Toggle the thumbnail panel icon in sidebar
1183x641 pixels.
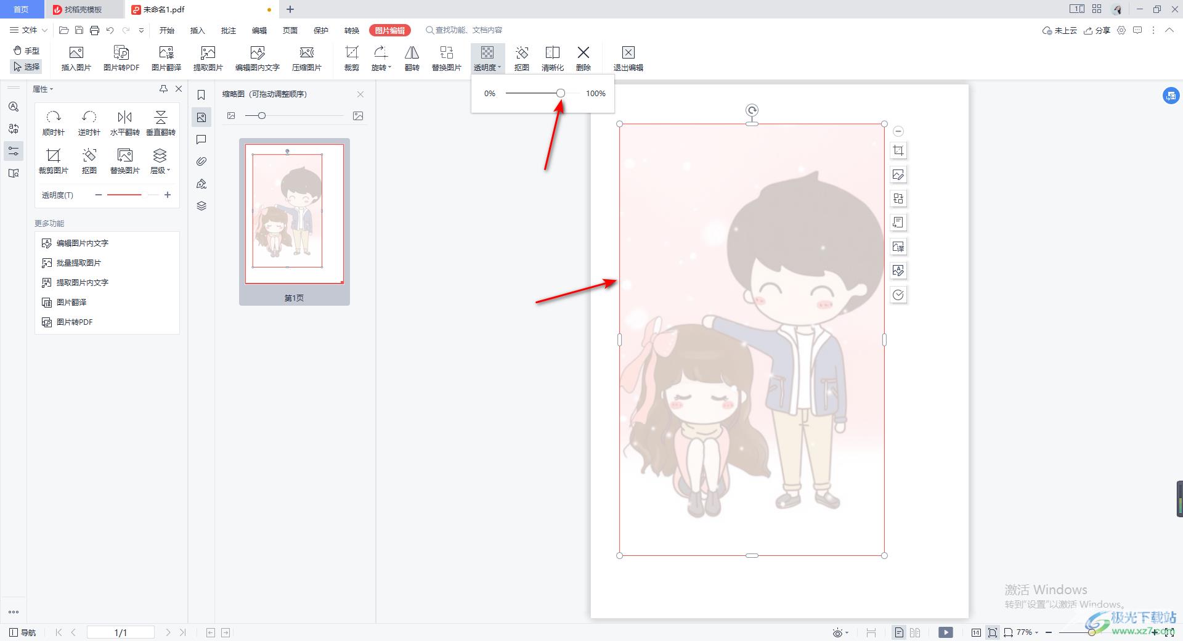click(x=201, y=117)
